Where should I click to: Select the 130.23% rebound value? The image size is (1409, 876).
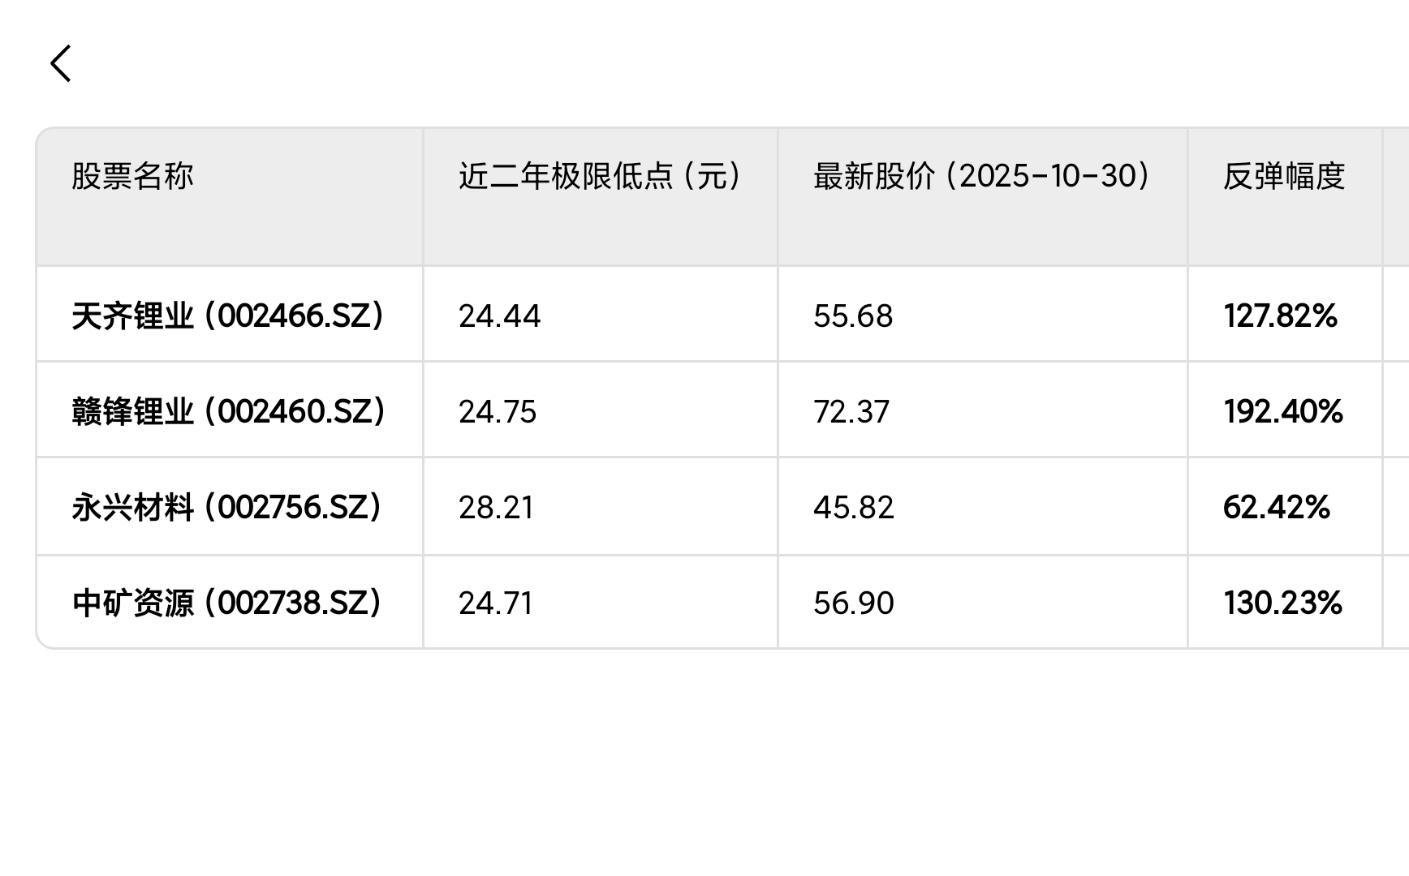[1282, 603]
